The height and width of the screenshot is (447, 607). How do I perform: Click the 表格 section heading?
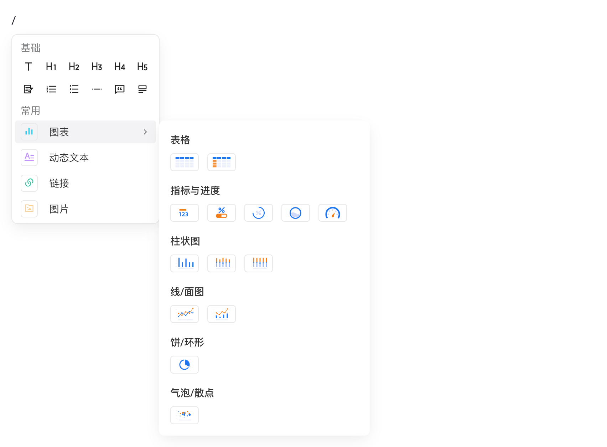180,140
